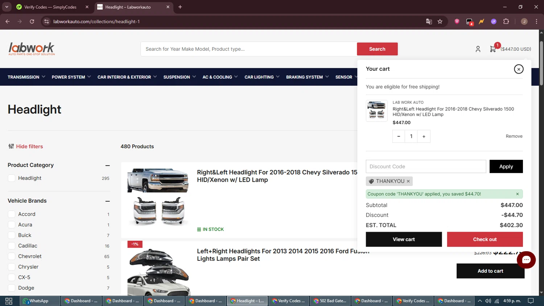Collapse the Vehicle Brands filter section
The image size is (544, 306).
tap(107, 201)
